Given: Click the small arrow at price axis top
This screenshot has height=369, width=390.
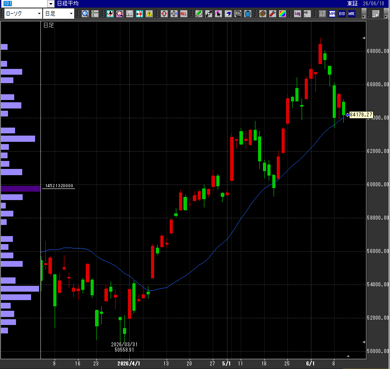Looking at the screenshot, I should (364, 38).
